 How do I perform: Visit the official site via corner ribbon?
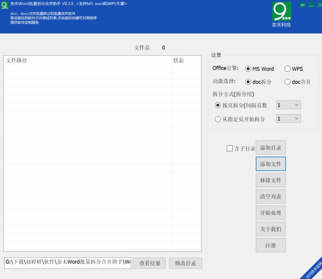pos(313,270)
